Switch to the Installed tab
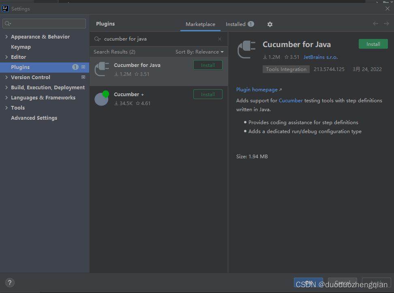 [240, 24]
